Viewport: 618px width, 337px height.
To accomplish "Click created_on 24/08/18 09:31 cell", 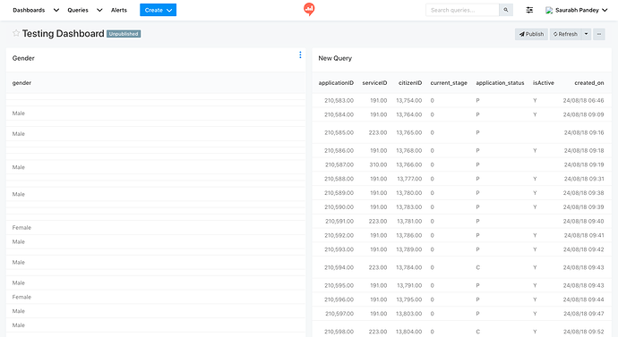I will [x=584, y=179].
